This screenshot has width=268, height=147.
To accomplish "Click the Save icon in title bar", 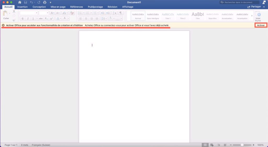I will [25, 2].
